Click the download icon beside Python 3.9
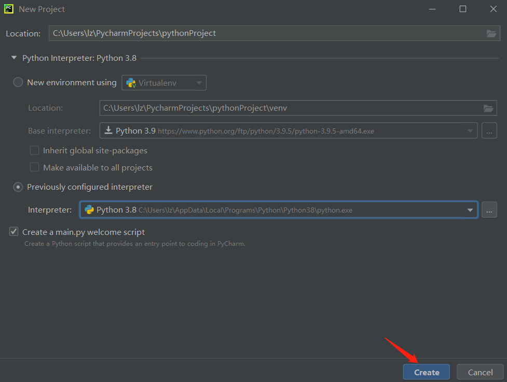Screen dimensions: 507x382 click(x=108, y=130)
